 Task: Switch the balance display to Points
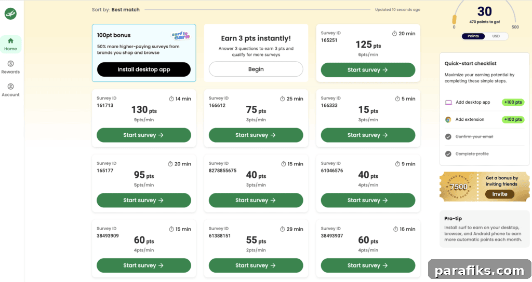click(473, 36)
